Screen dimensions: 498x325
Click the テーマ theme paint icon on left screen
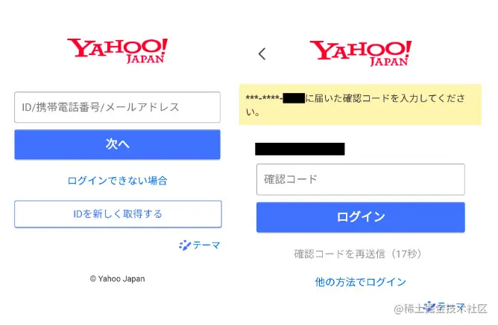click(x=185, y=245)
